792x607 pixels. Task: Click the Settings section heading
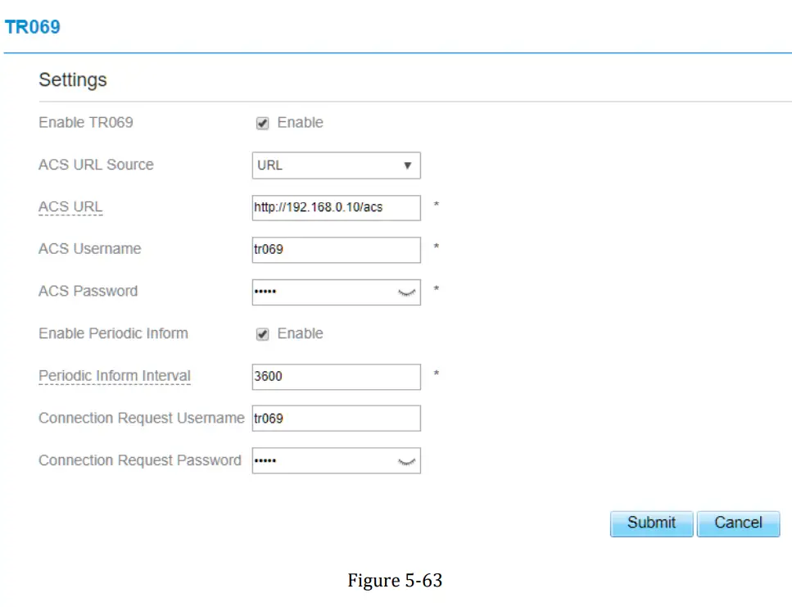(73, 80)
